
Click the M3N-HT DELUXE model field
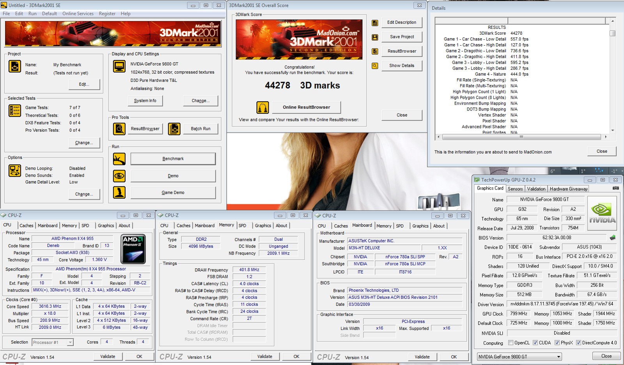[384, 248]
